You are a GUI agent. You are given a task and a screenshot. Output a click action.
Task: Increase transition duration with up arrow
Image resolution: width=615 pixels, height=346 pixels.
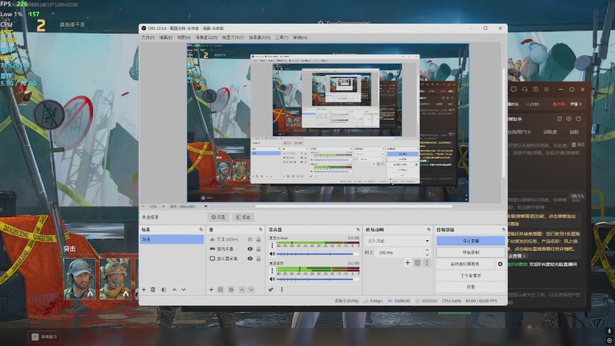click(427, 251)
